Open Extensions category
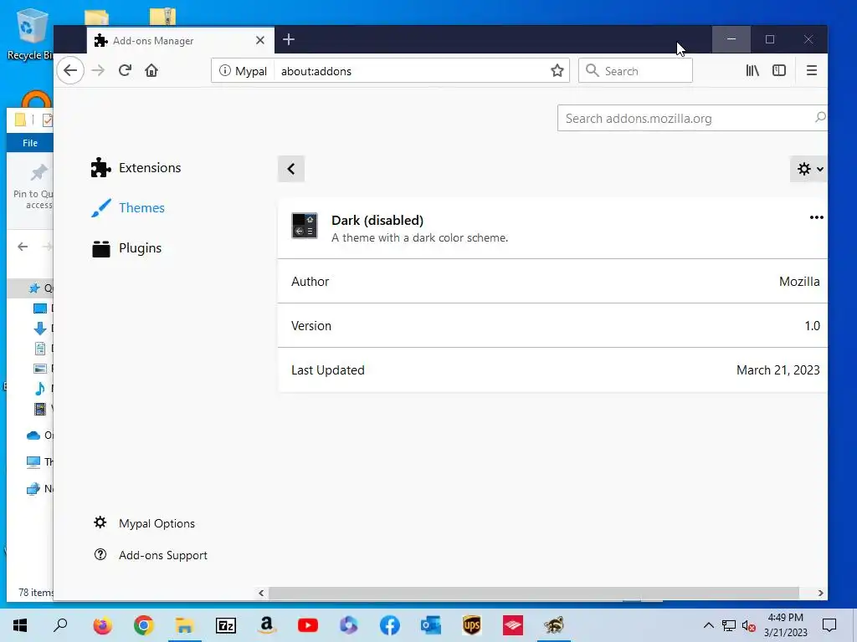Viewport: 857px width, 642px height. [136, 167]
